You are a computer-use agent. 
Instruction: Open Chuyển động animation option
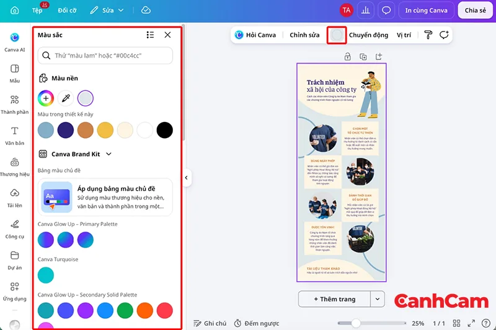368,35
